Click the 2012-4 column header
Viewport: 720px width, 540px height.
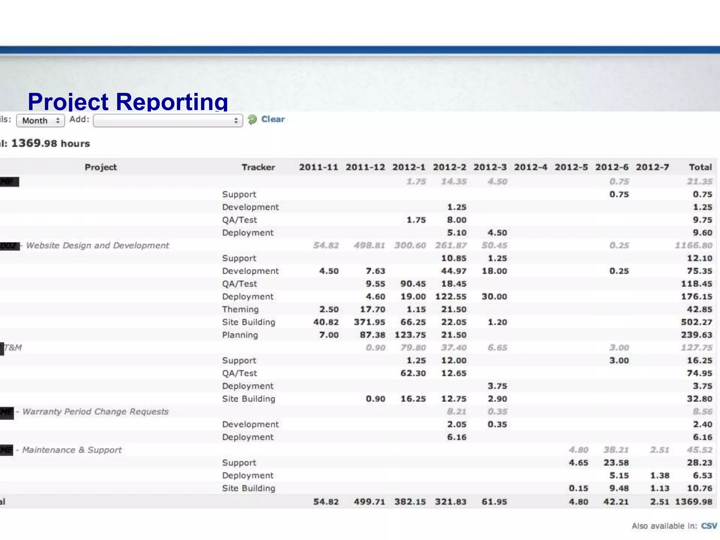[531, 167]
